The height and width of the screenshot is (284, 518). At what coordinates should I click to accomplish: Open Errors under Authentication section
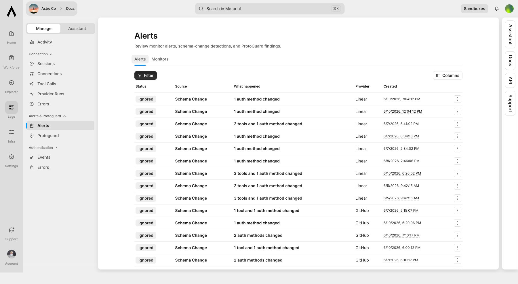tap(60, 167)
